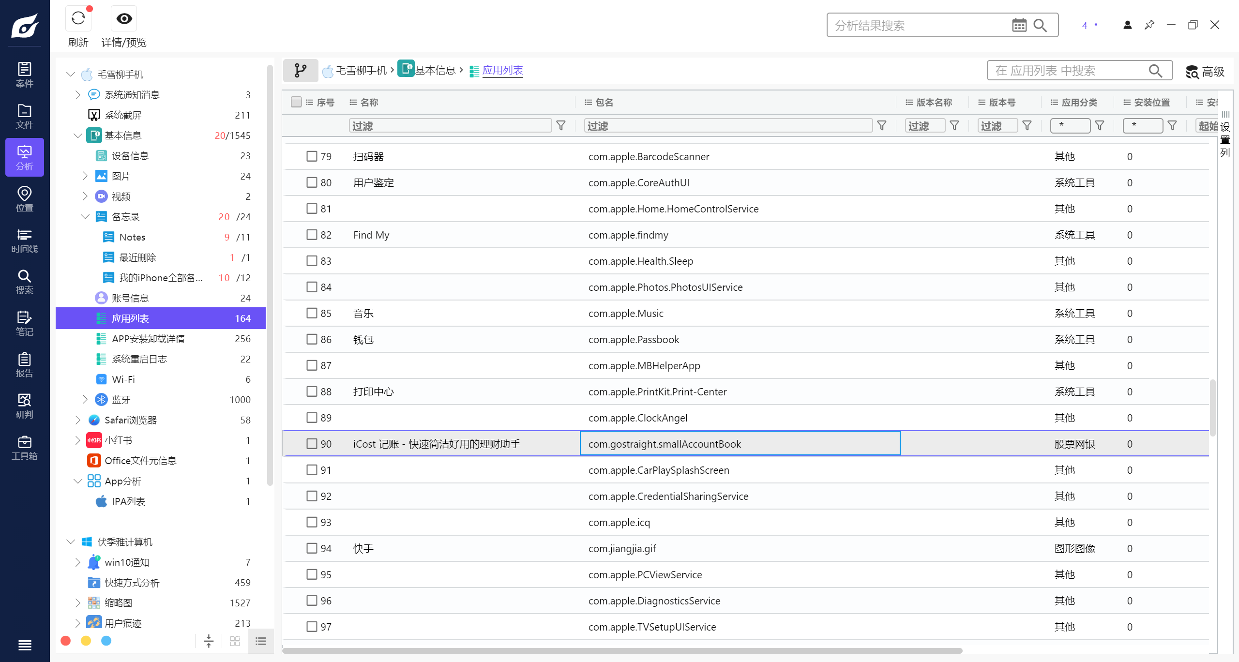Open Advanced (高级) search
This screenshot has width=1239, height=662.
pos(1205,72)
